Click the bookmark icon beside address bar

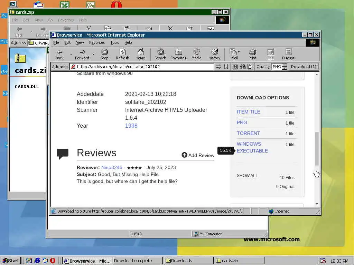point(226,67)
